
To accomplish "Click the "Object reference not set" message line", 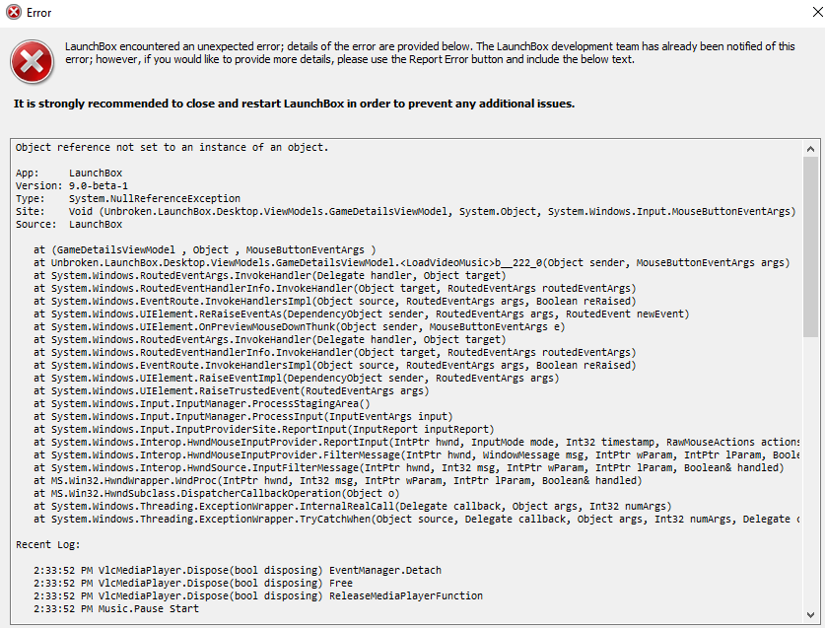I will (x=172, y=148).
